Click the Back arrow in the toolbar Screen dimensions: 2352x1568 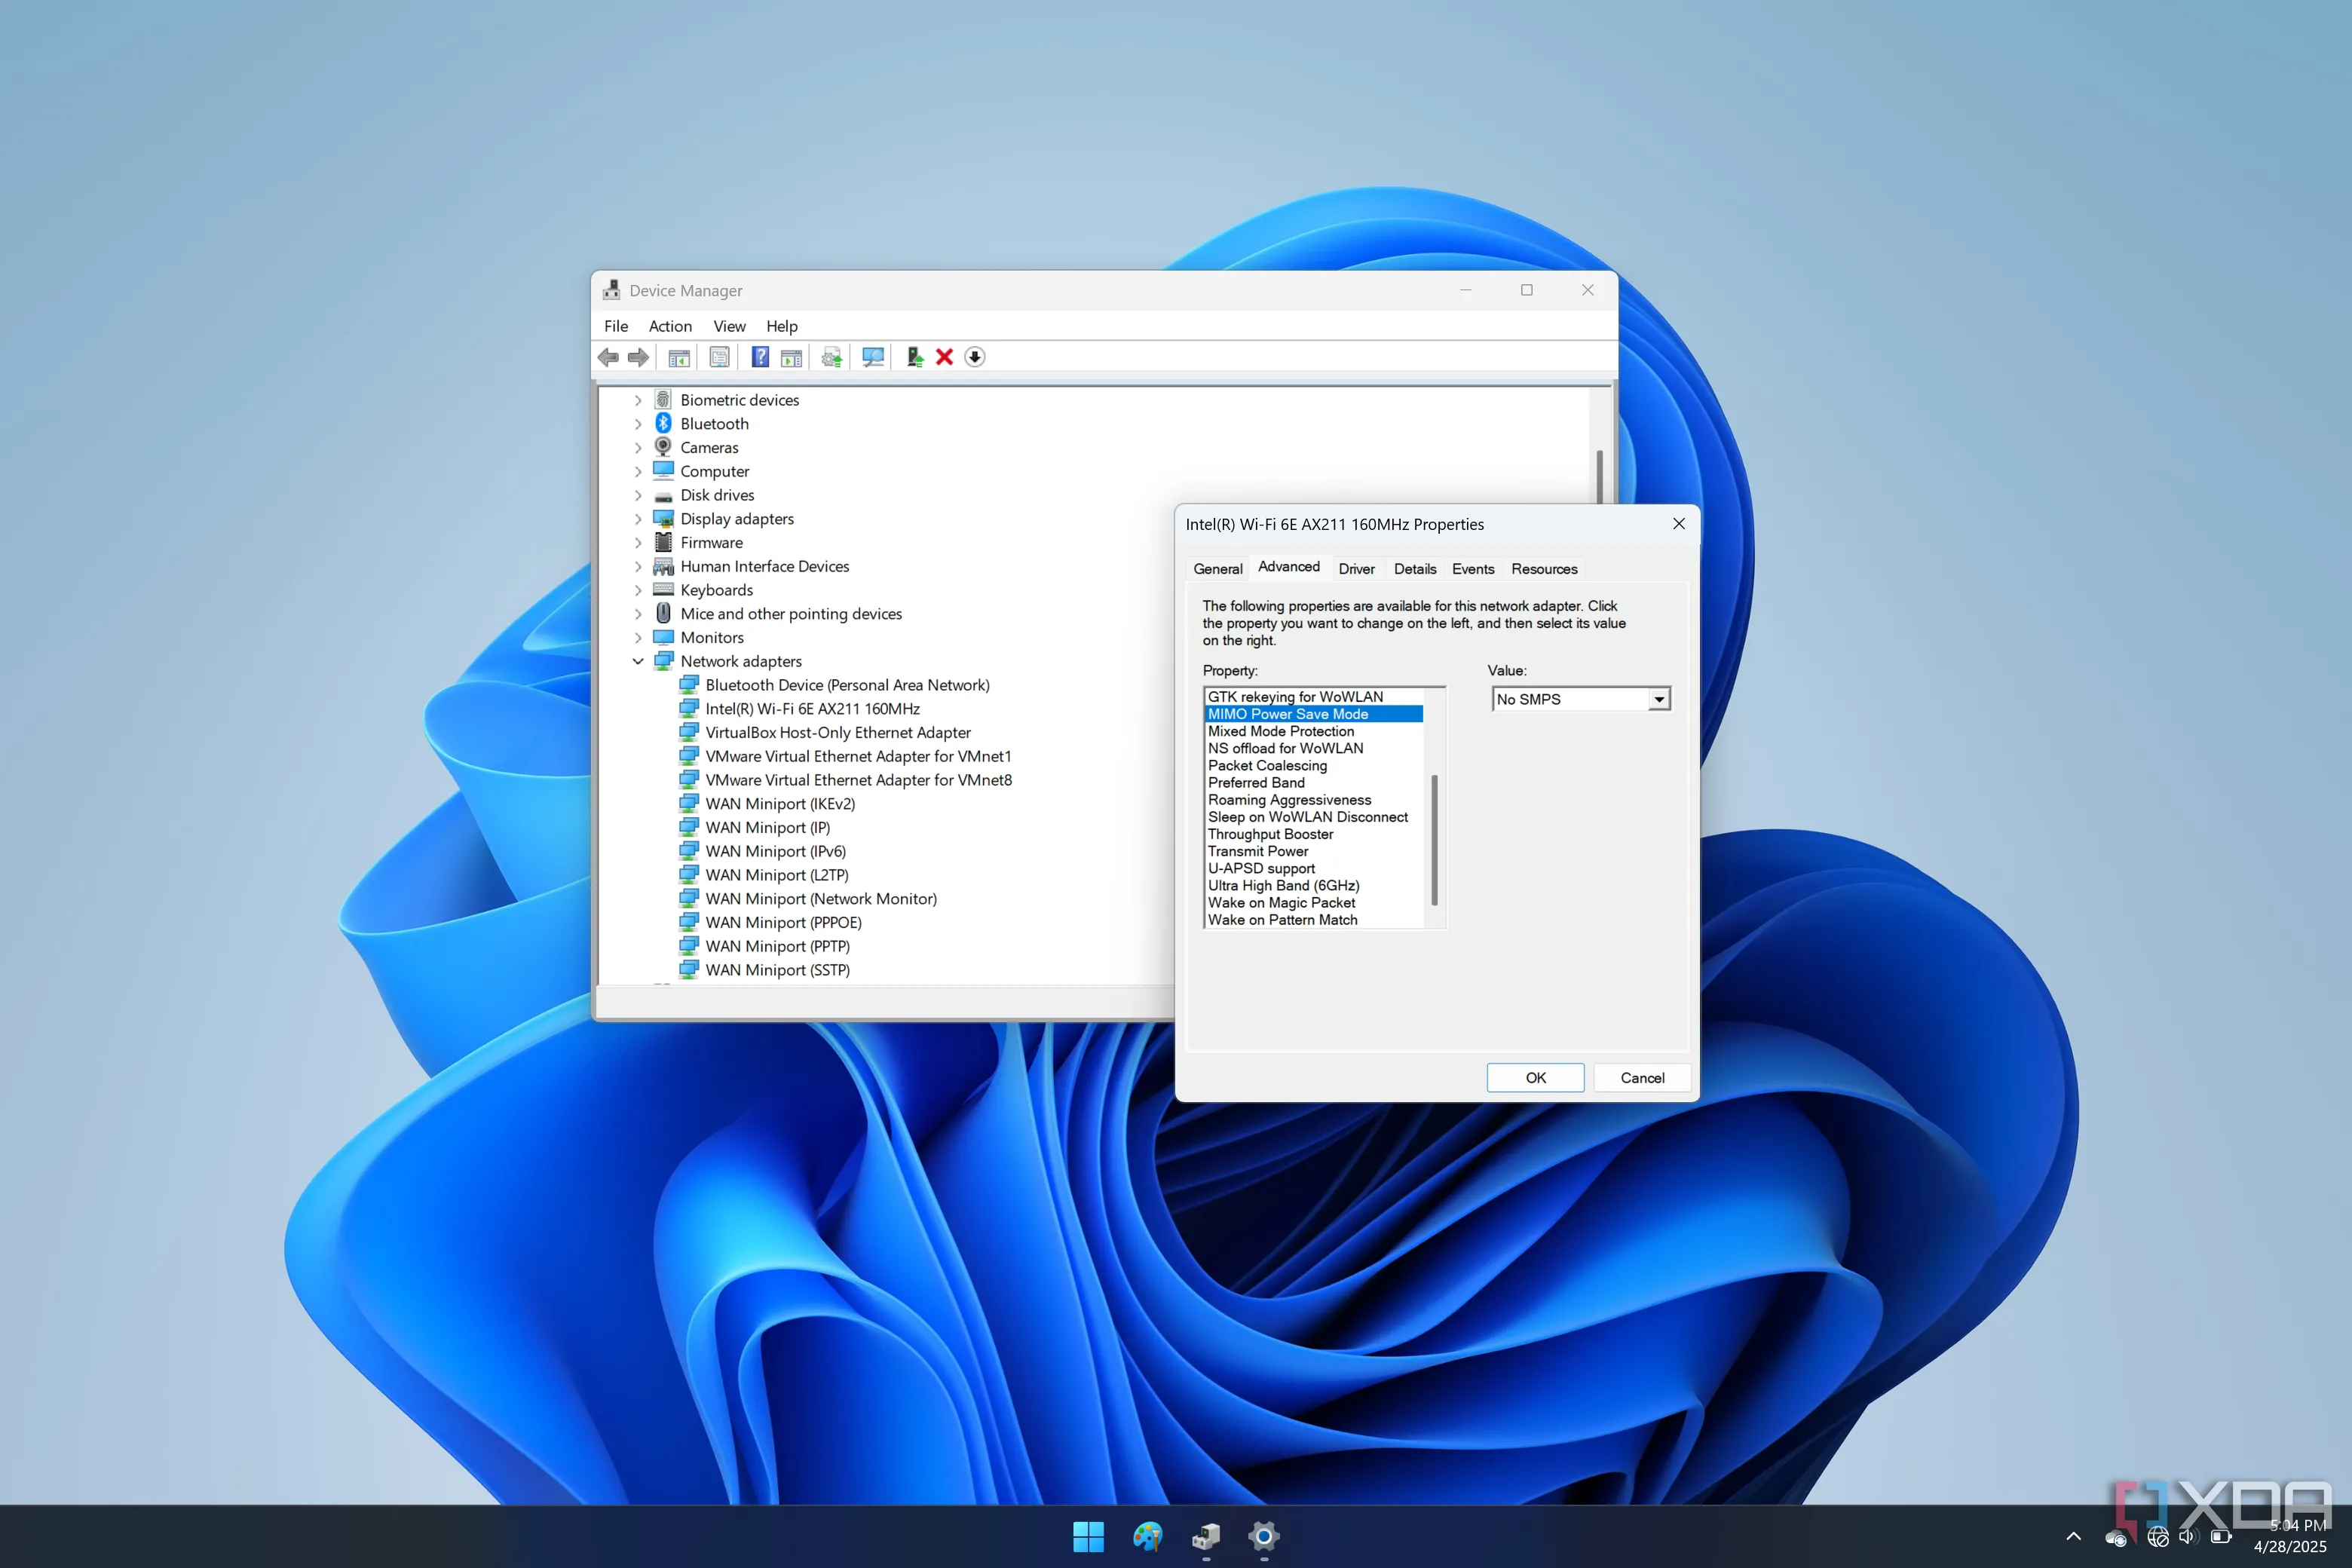(608, 357)
